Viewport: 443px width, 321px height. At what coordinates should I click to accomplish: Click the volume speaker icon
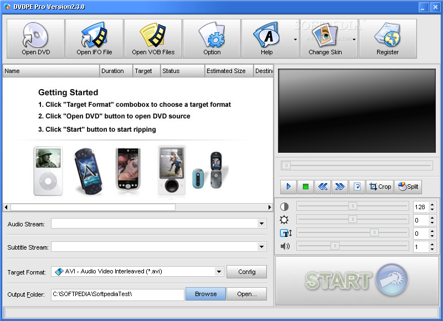285,246
